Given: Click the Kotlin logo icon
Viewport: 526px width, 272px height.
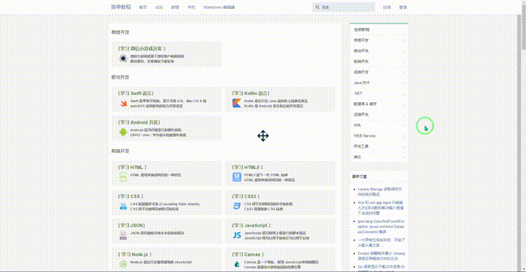Looking at the screenshot, I should [236, 103].
